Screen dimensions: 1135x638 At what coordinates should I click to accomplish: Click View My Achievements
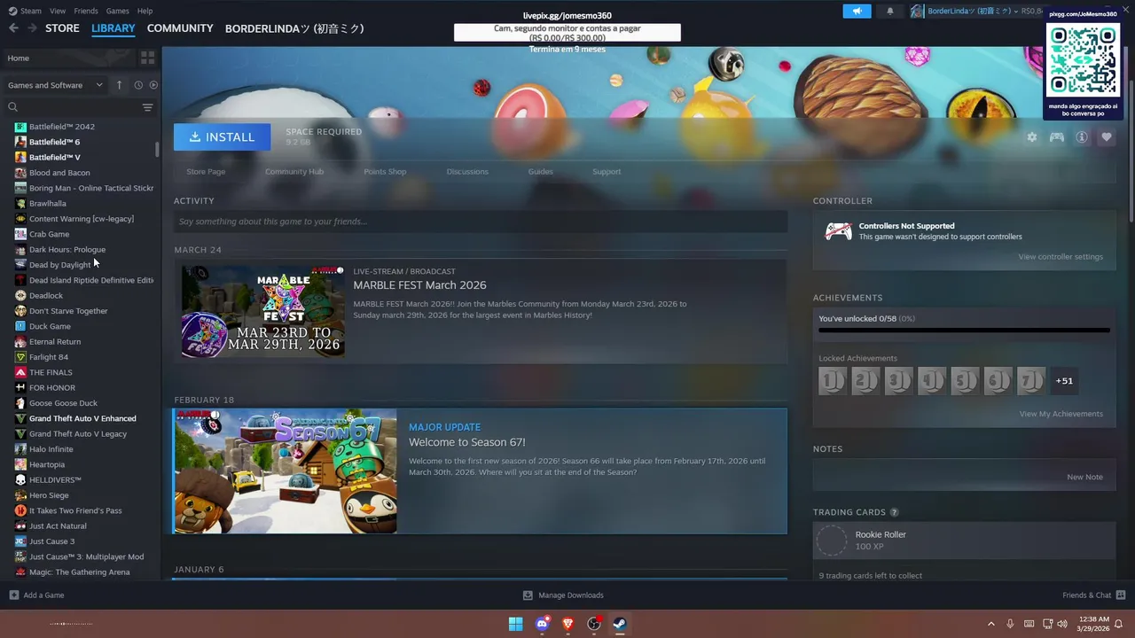point(1061,414)
